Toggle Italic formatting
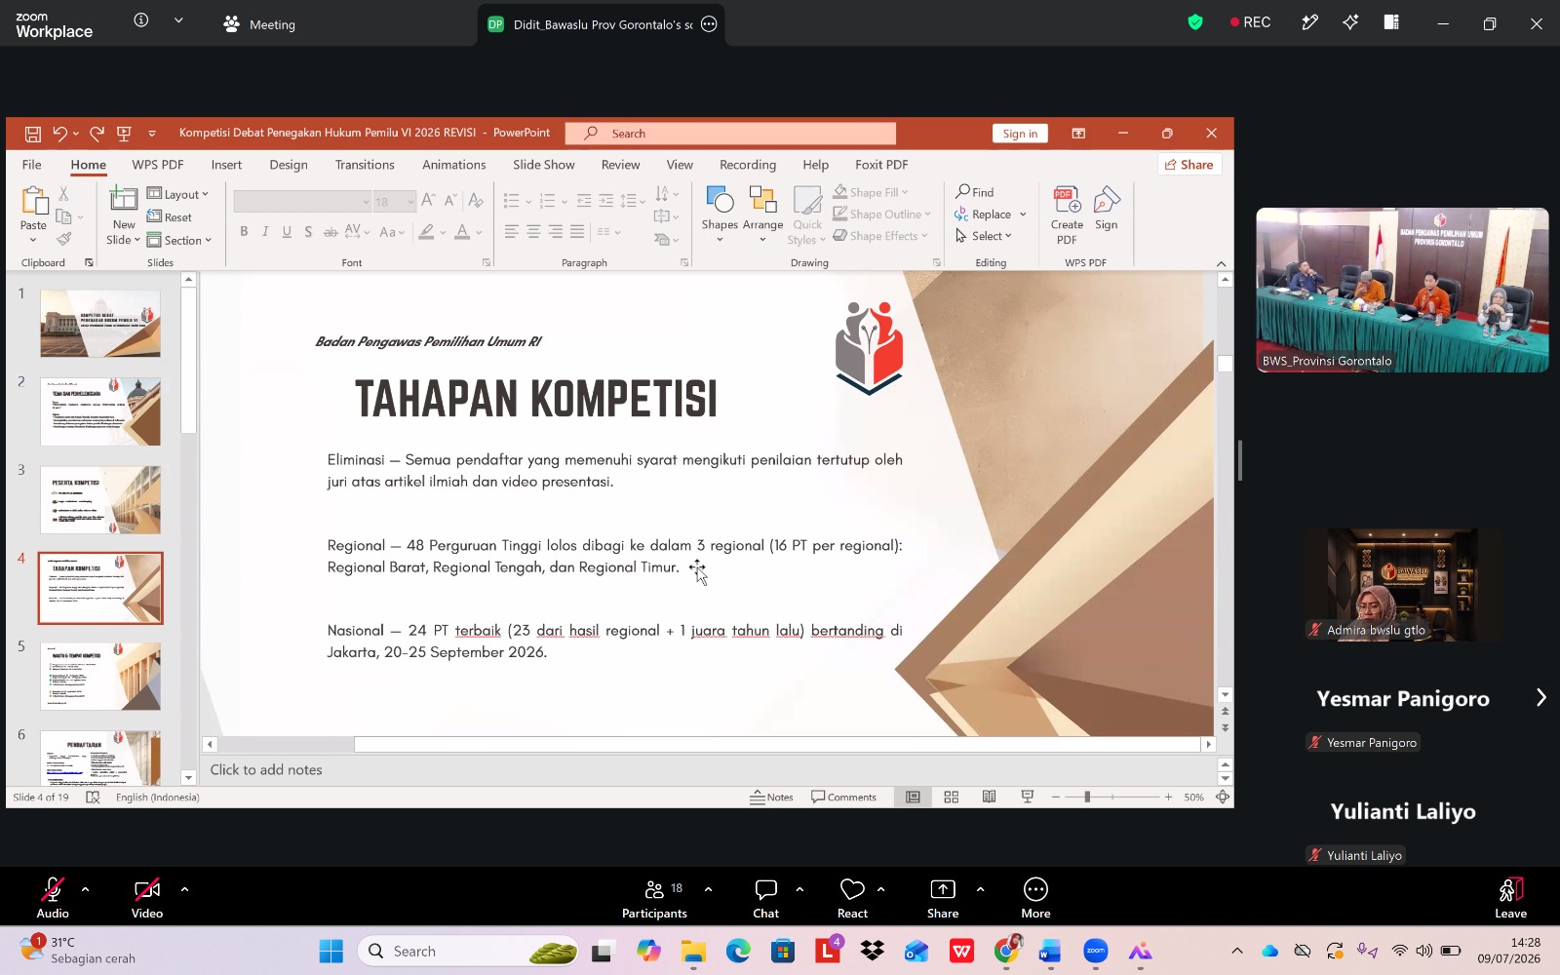1560x975 pixels. pyautogui.click(x=265, y=231)
